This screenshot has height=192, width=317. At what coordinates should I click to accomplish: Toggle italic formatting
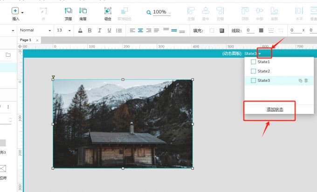coord(99,31)
